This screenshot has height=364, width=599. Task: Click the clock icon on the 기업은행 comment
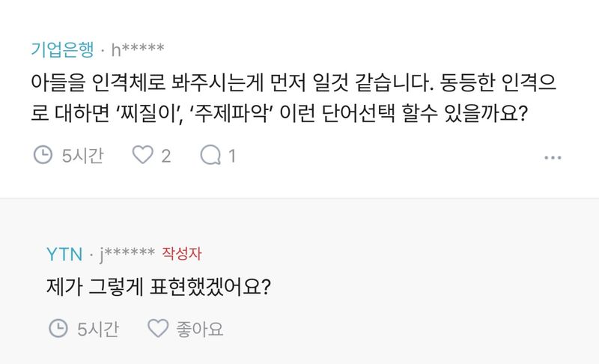[43, 155]
